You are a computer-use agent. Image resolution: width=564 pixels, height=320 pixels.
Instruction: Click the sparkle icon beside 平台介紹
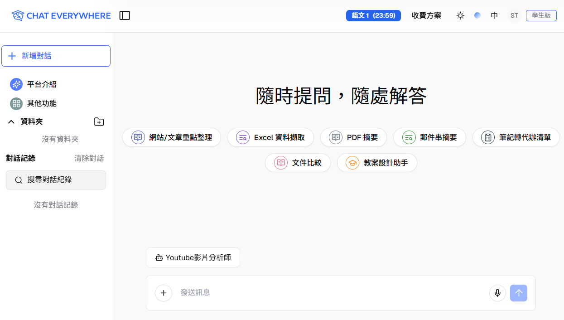point(16,84)
